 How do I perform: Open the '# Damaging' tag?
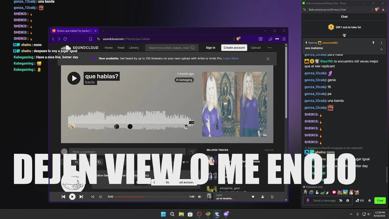pos(184,80)
